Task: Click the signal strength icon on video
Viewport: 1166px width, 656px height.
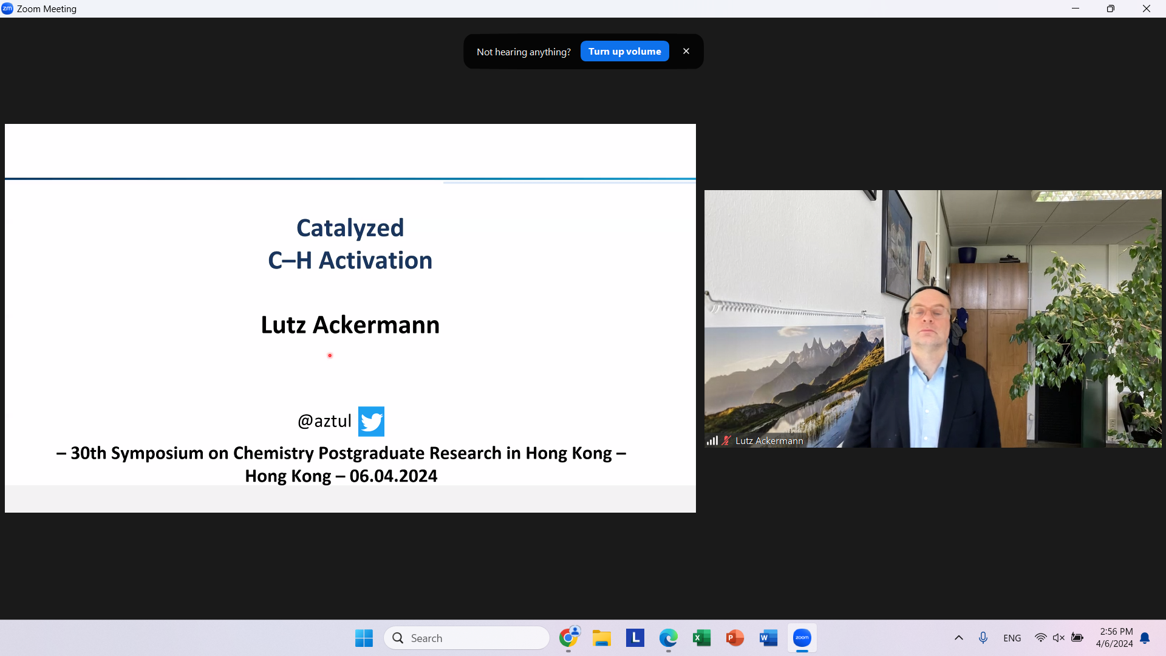Action: click(712, 441)
